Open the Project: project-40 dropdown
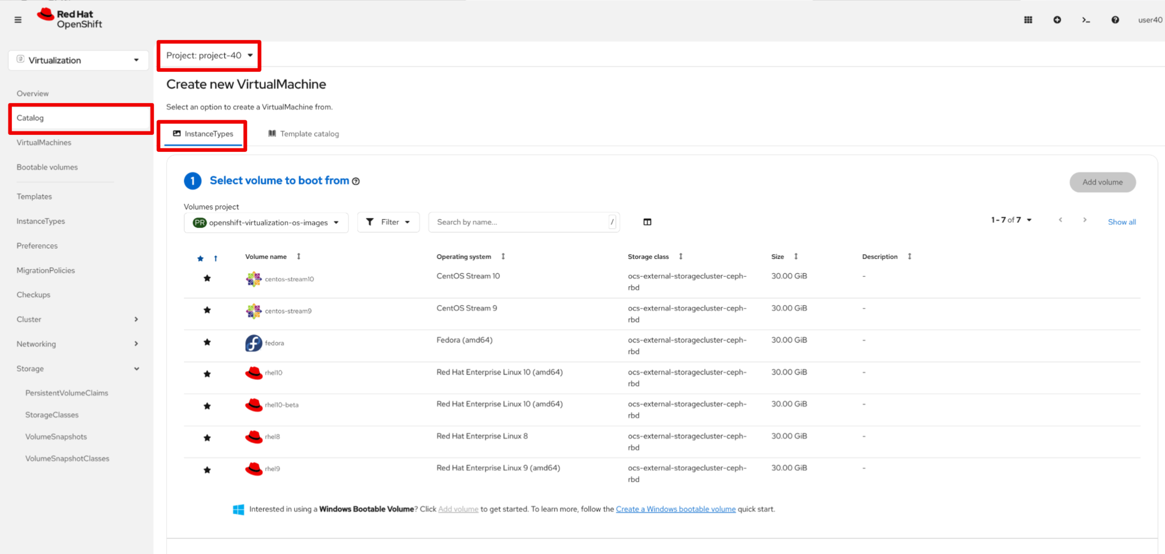This screenshot has width=1165, height=554. tap(209, 55)
